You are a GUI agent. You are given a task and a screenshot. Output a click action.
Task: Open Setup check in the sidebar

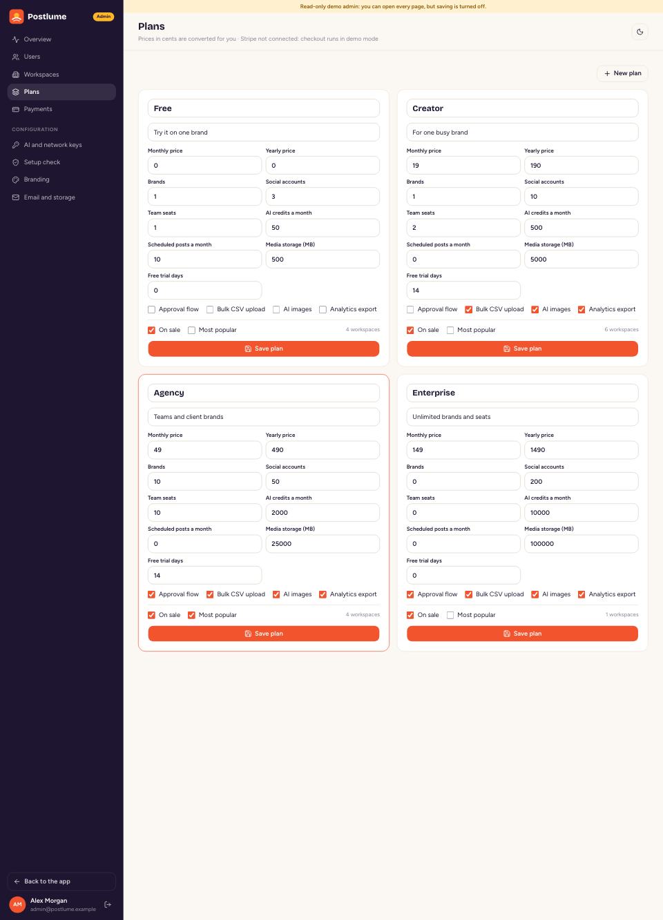[61, 162]
